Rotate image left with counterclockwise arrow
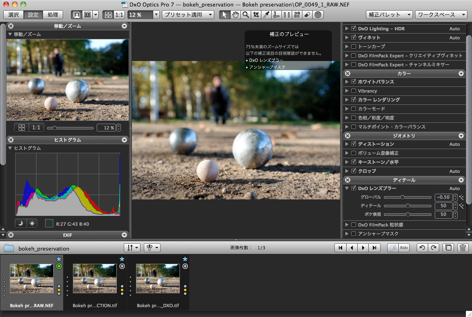 [x=422, y=248]
